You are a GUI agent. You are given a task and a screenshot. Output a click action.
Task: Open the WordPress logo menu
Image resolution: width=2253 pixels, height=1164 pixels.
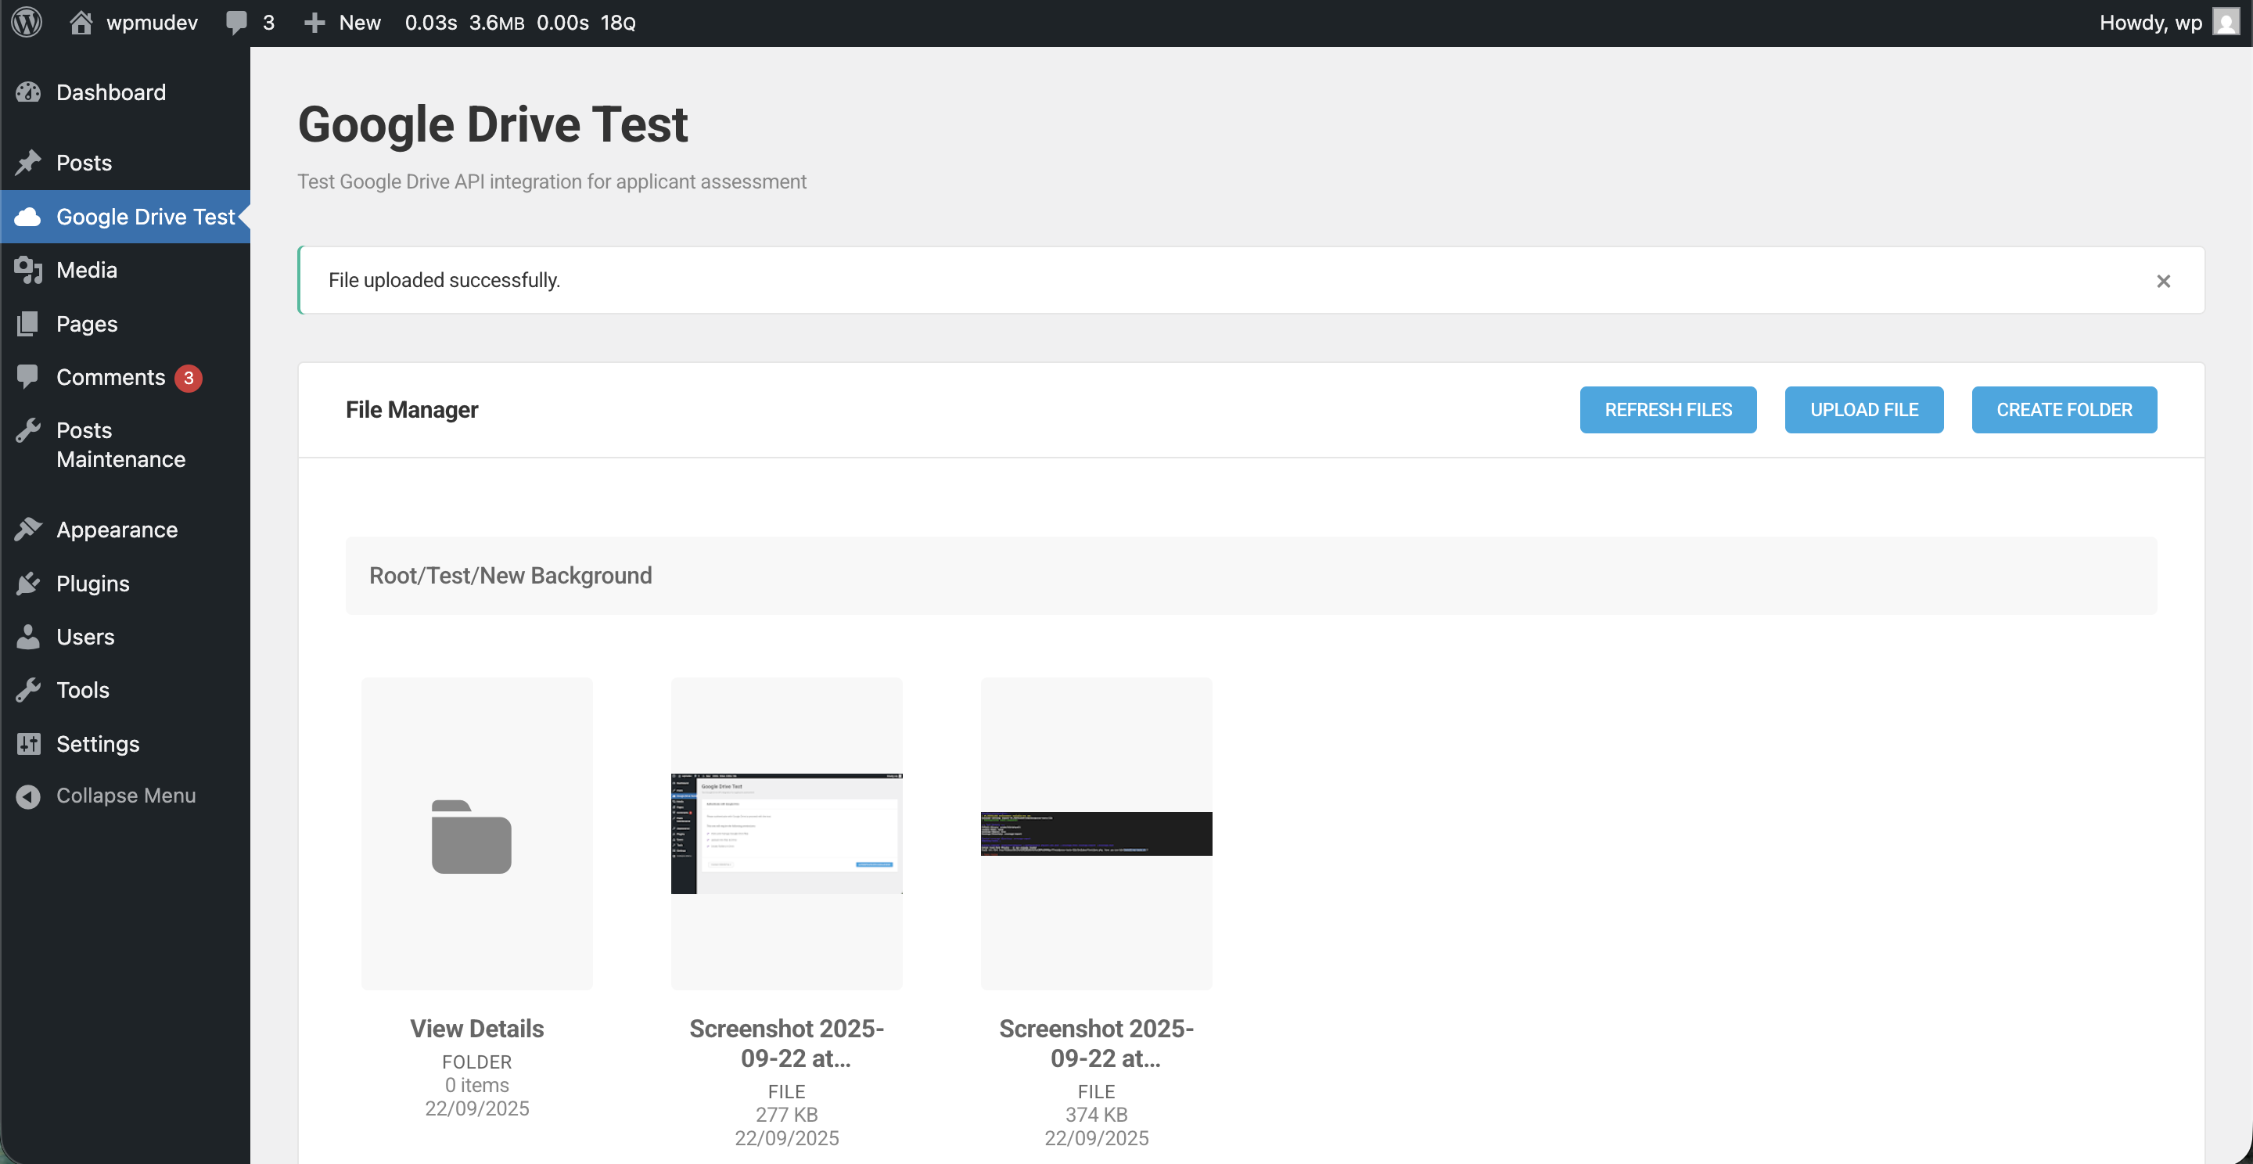click(27, 23)
